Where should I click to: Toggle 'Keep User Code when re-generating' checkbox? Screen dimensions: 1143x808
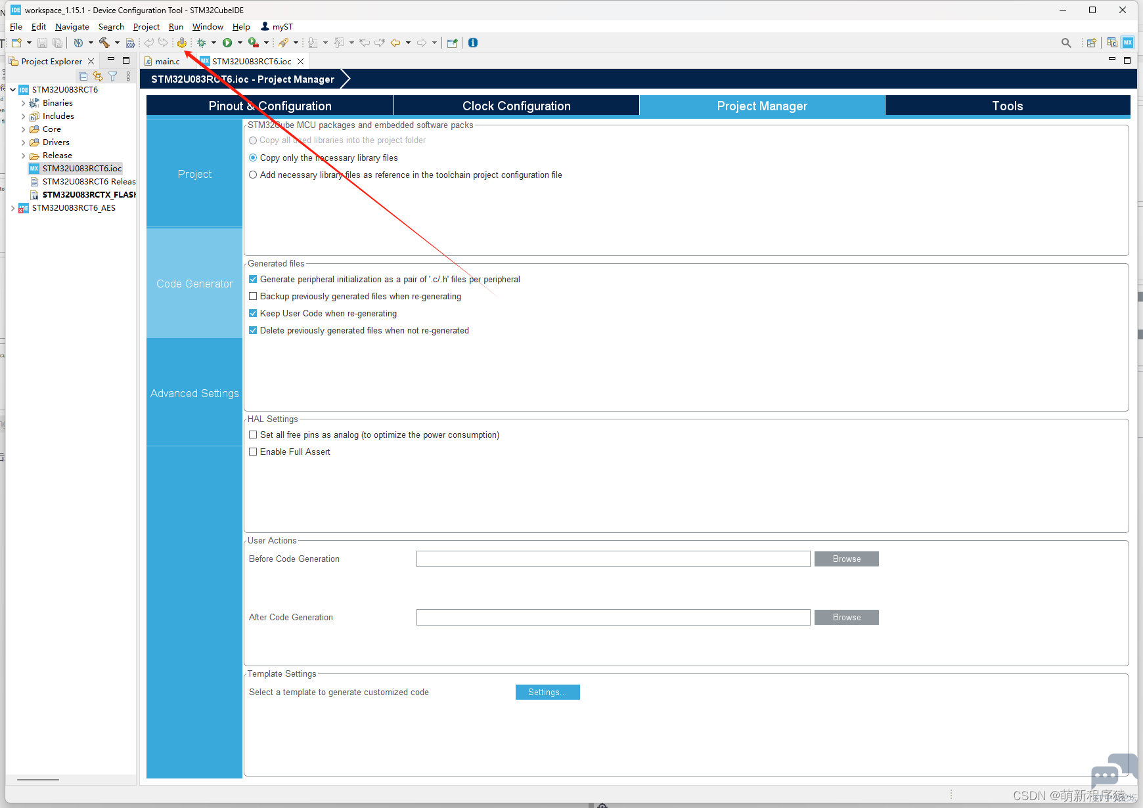pyautogui.click(x=253, y=313)
